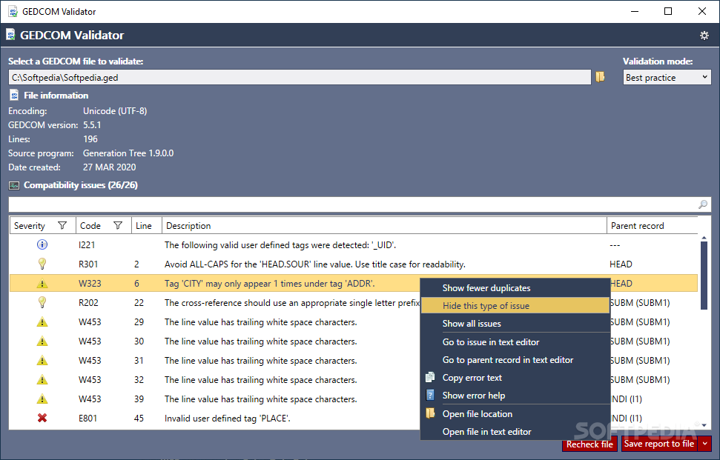
Task: Sort by Description column header
Action: point(384,226)
